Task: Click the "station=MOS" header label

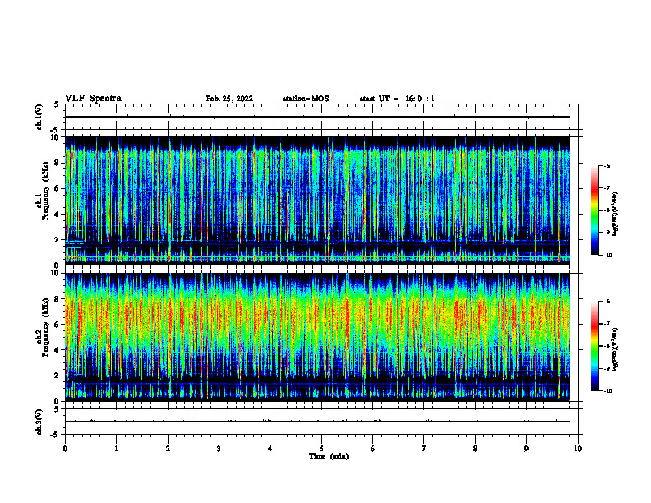Action: pyautogui.click(x=306, y=99)
